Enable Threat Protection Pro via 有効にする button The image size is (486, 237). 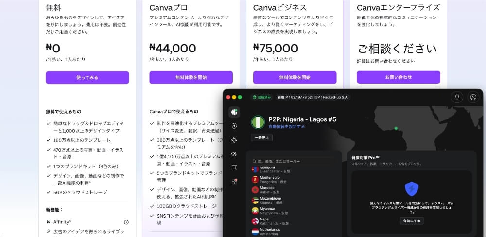pos(411,221)
